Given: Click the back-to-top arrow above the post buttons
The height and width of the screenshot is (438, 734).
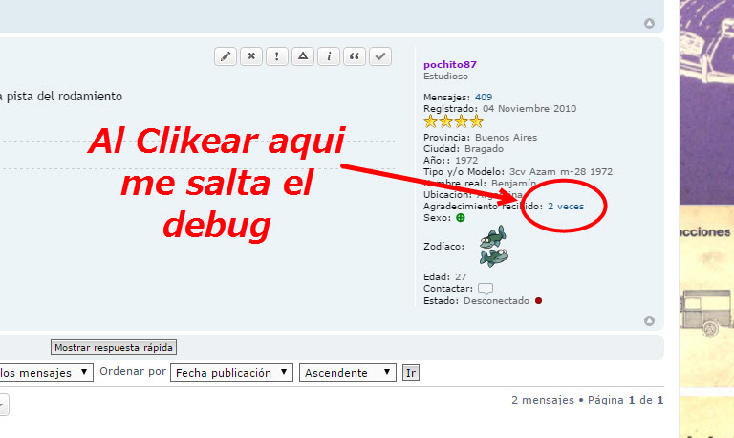Looking at the screenshot, I should click(650, 23).
